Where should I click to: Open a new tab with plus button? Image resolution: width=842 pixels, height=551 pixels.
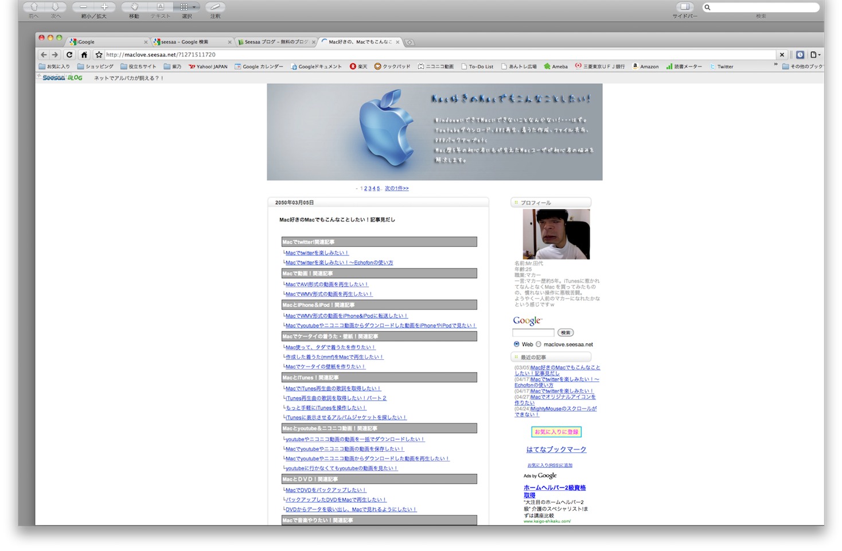[410, 42]
